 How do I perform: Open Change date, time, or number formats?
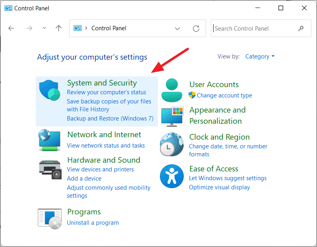click(x=228, y=150)
